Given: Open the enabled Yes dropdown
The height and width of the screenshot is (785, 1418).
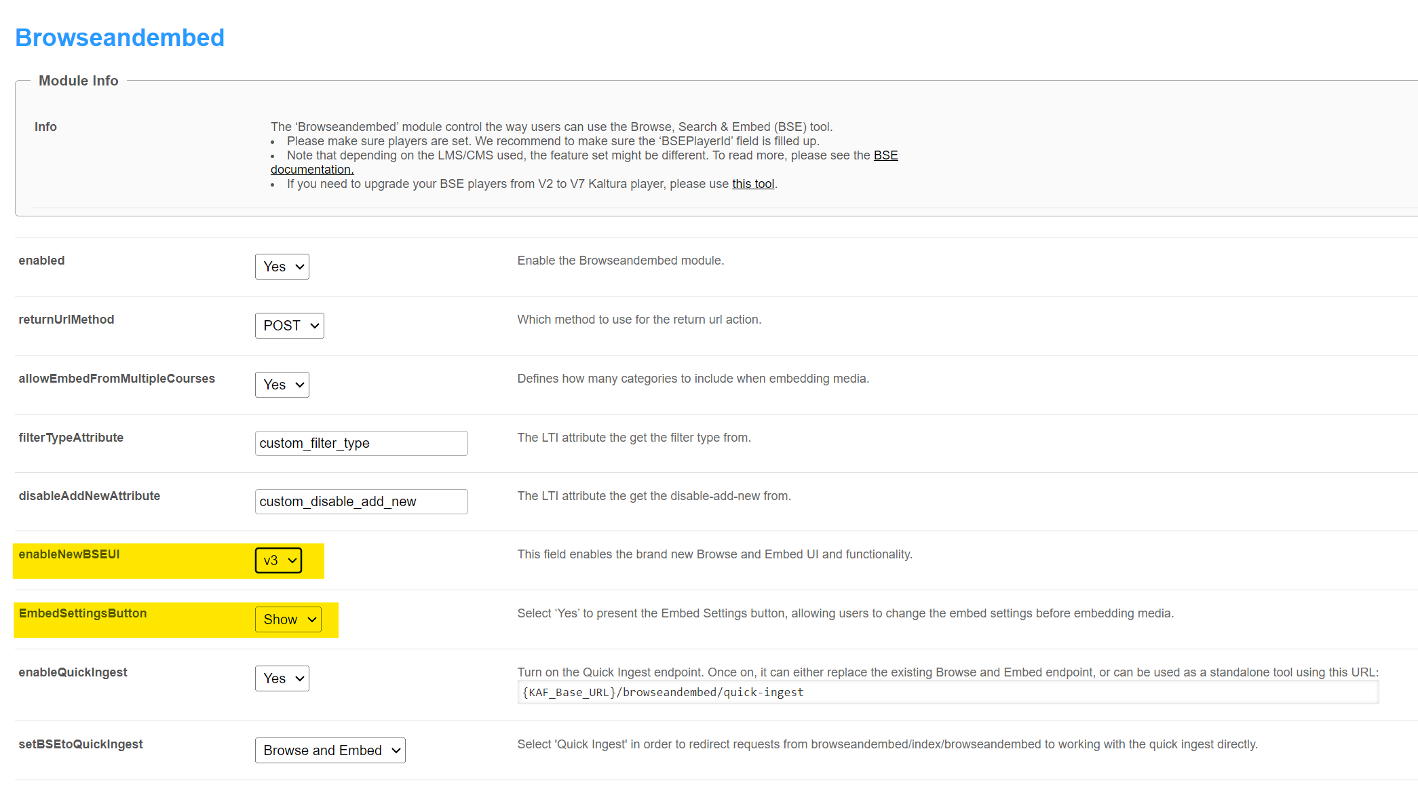Looking at the screenshot, I should point(282,267).
